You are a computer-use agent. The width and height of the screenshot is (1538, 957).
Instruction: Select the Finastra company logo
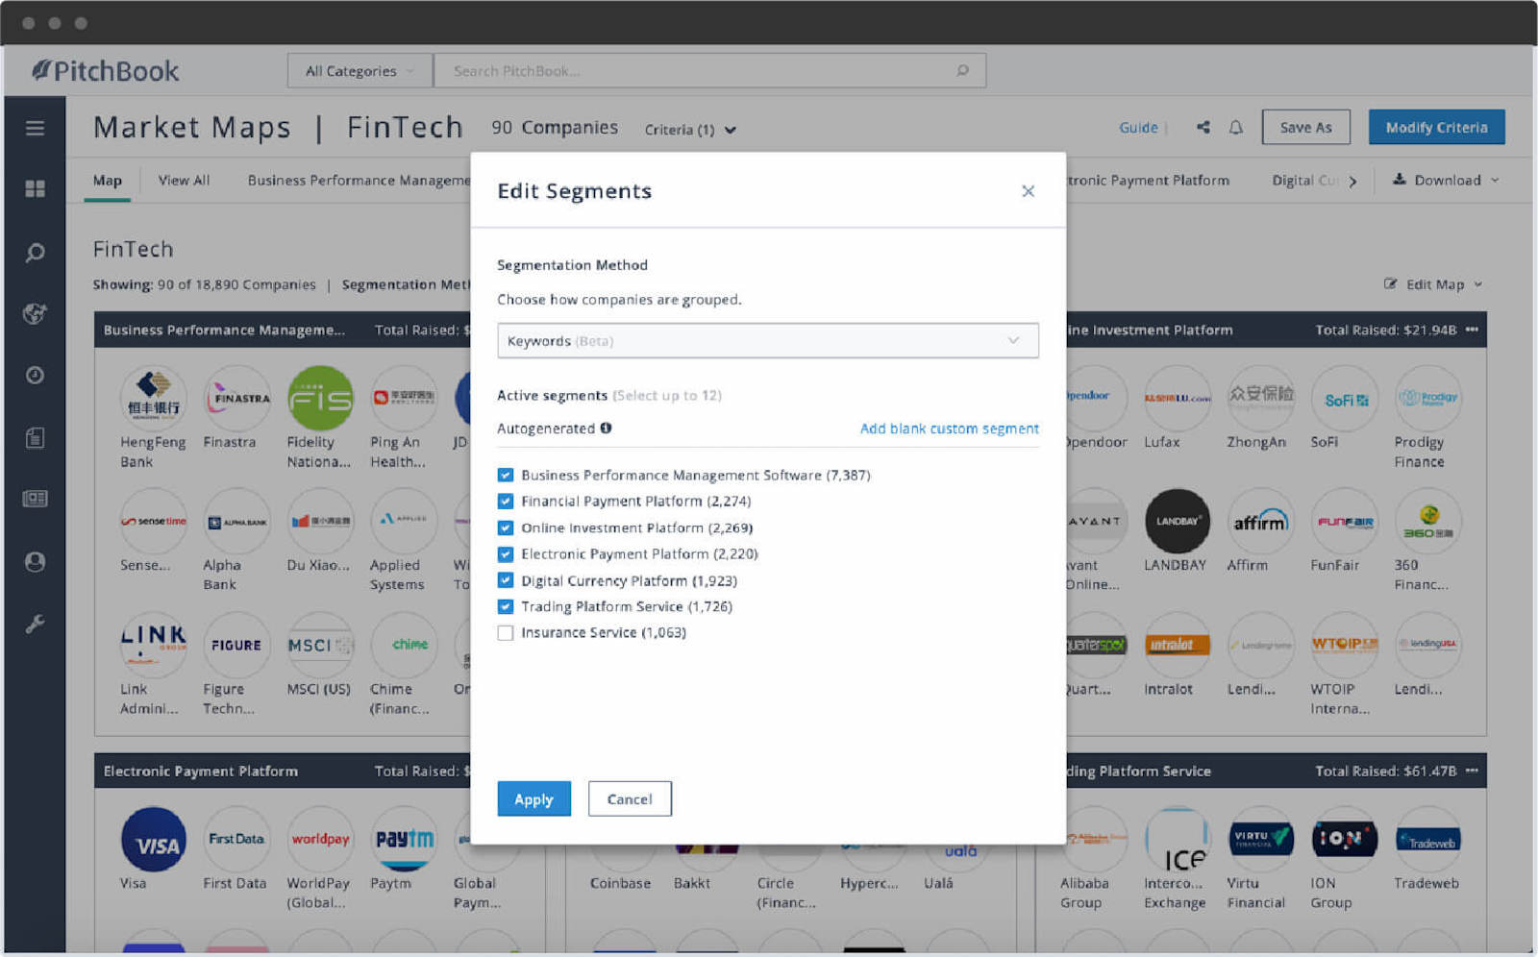tap(236, 398)
